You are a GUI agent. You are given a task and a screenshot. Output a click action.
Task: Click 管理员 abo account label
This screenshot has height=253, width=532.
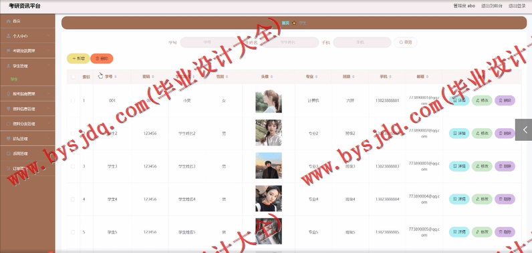click(x=464, y=6)
